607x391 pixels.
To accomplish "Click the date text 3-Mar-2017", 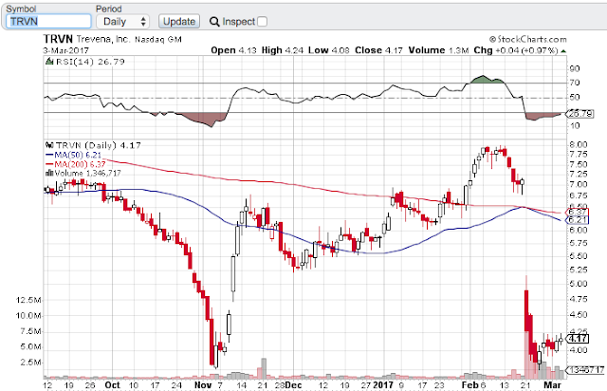I will [x=65, y=50].
